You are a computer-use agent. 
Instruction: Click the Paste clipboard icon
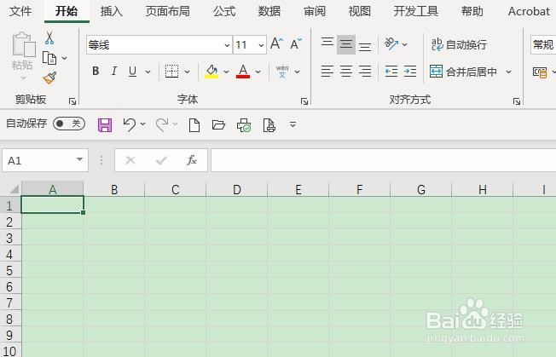(x=24, y=44)
